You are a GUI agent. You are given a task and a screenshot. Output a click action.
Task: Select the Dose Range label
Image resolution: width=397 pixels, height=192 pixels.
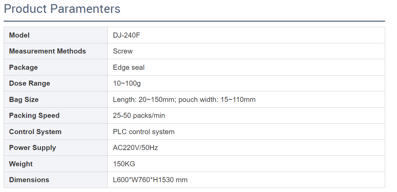29,83
